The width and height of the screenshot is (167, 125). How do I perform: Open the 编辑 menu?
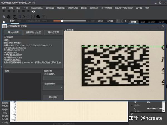[11, 8]
